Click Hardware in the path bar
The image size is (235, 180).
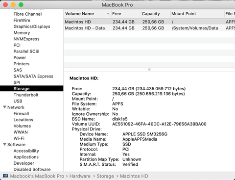pyautogui.click(x=80, y=176)
